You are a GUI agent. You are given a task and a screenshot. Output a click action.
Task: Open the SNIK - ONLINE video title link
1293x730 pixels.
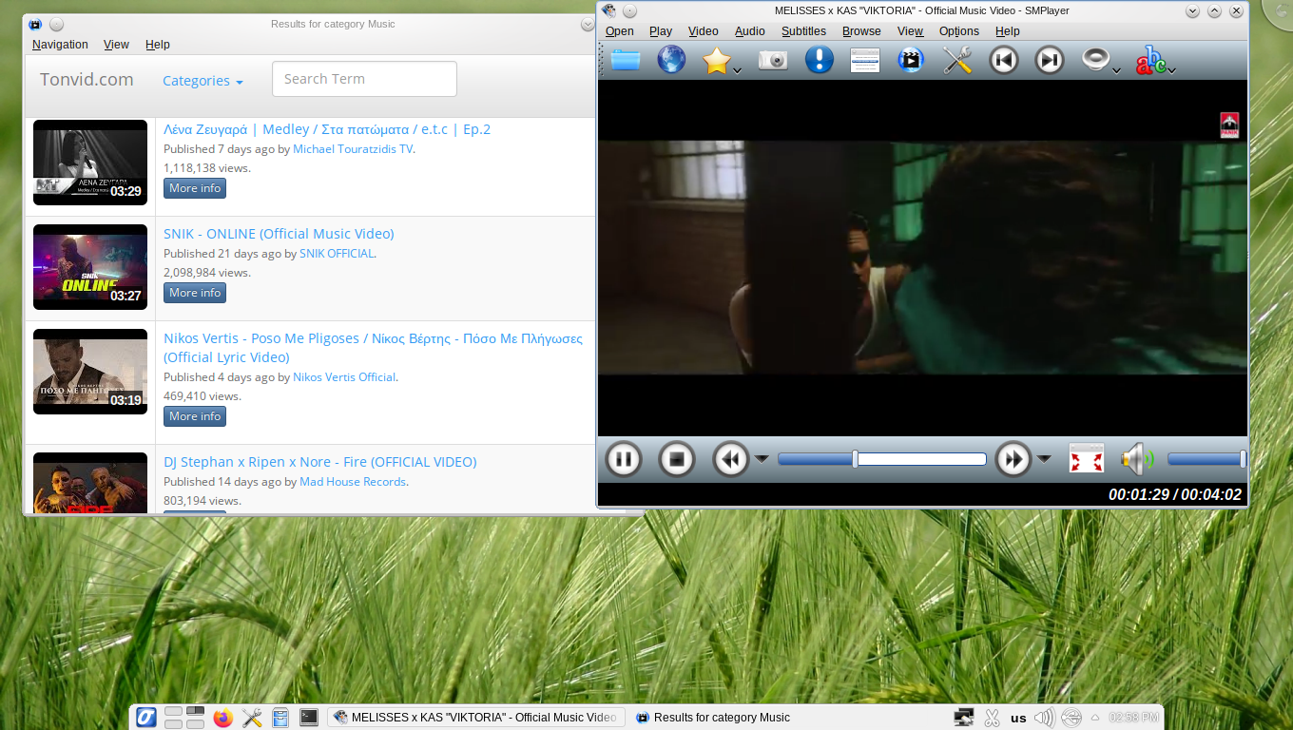click(279, 234)
